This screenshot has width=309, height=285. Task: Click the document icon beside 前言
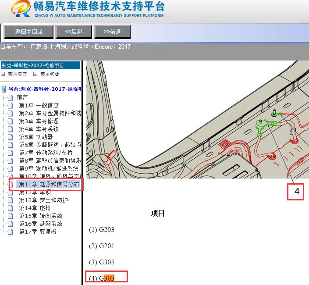[11, 97]
